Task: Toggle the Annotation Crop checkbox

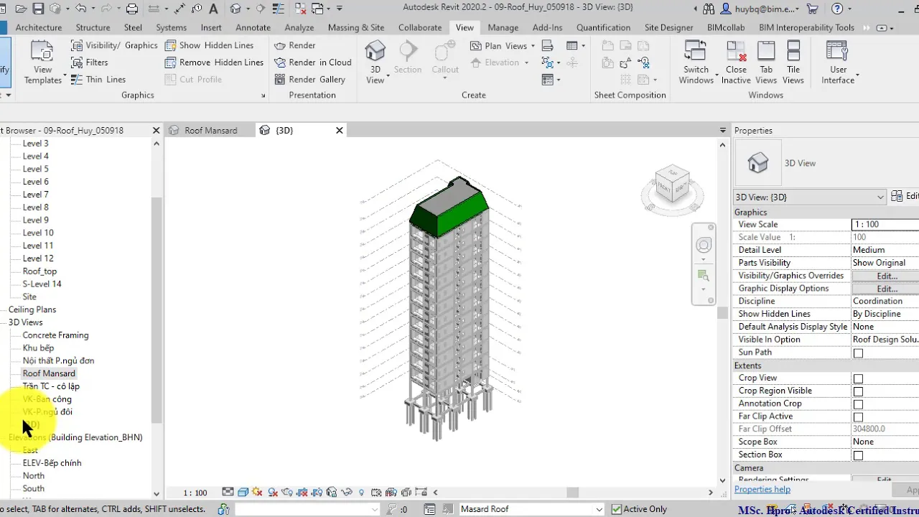Action: tap(858, 404)
